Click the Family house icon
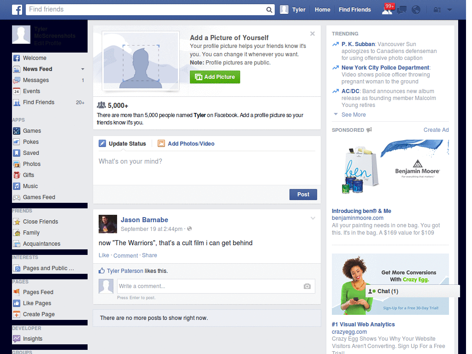The image size is (472, 354). (17, 233)
